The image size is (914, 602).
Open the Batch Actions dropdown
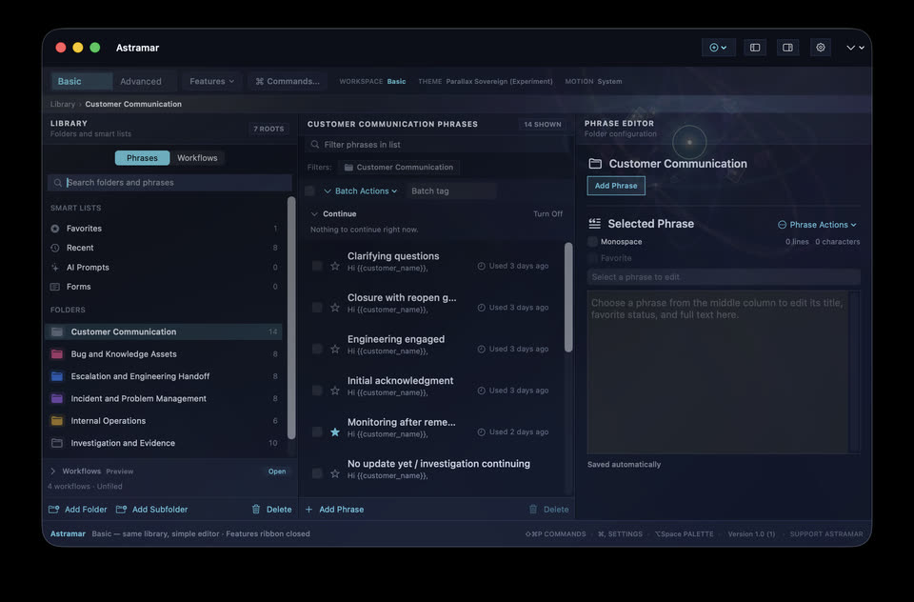pyautogui.click(x=360, y=191)
